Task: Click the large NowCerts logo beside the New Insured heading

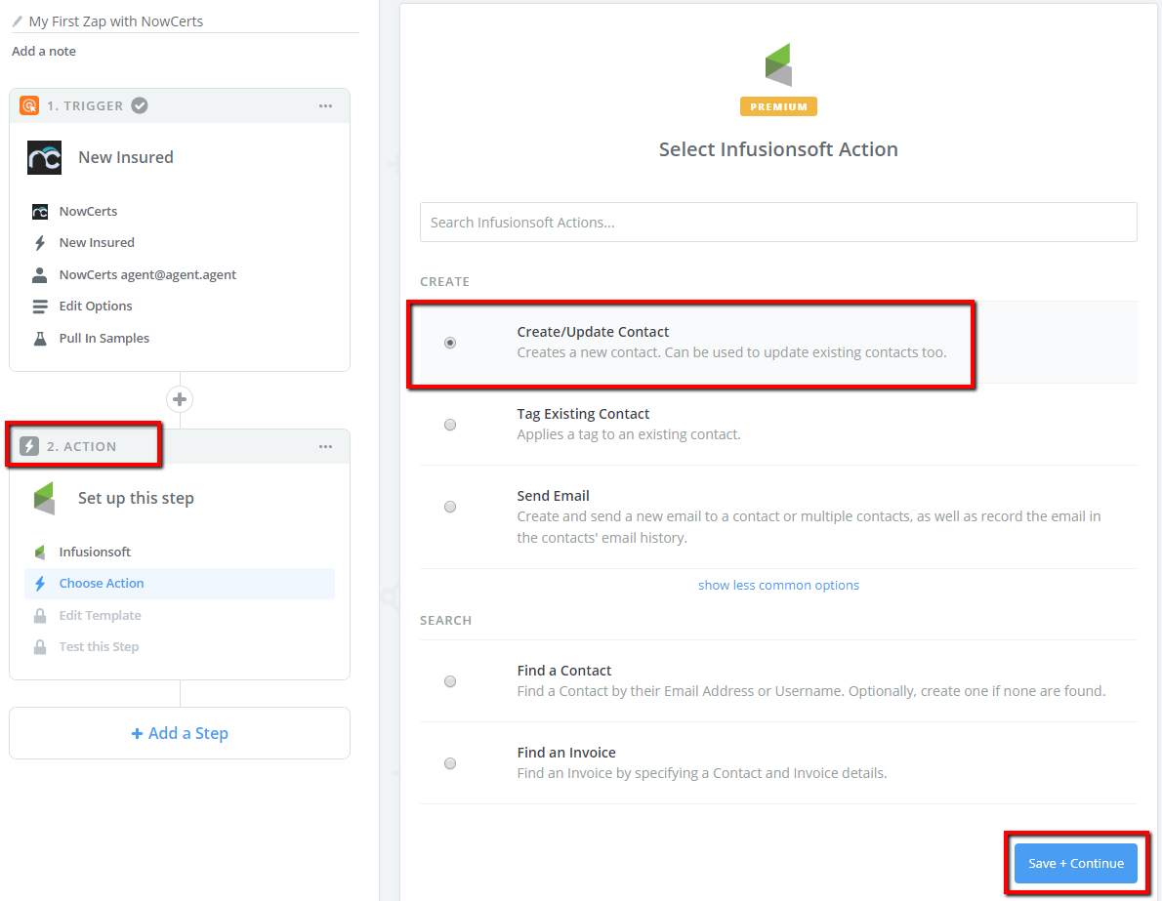Action: click(45, 158)
